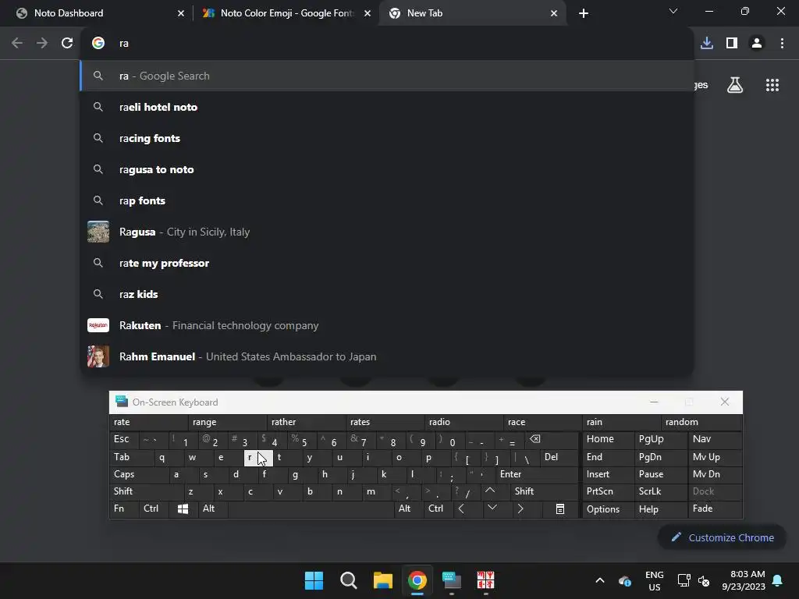Tap the context menu key on keyboard
The height and width of the screenshot is (599, 799).
[560, 509]
